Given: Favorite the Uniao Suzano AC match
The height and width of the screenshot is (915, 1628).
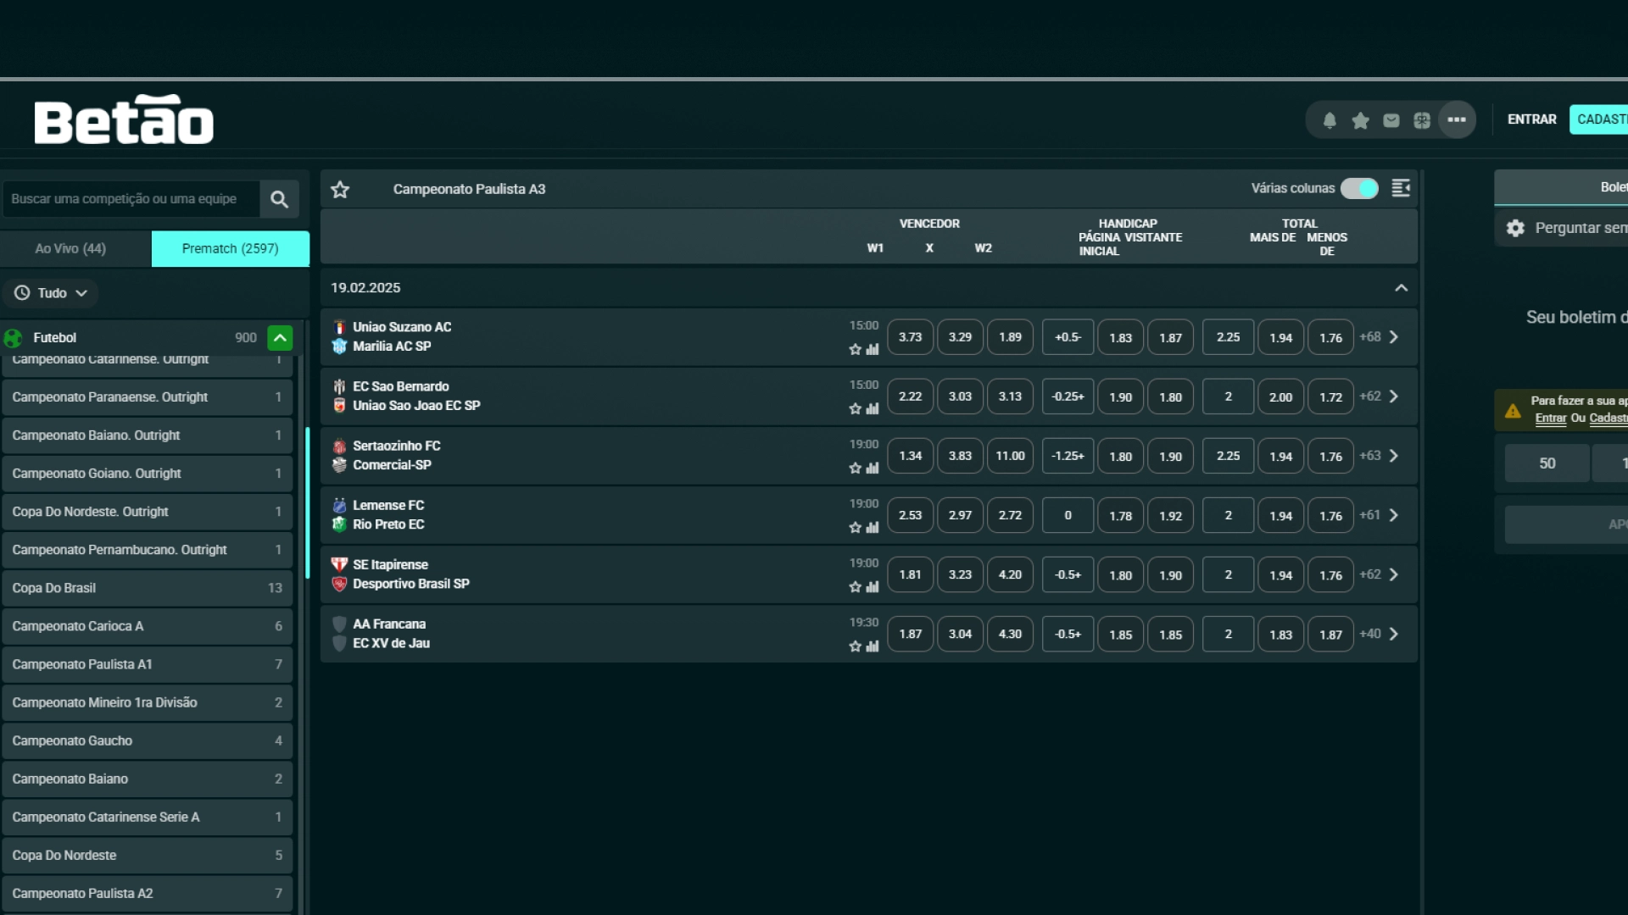Looking at the screenshot, I should pyautogui.click(x=855, y=349).
